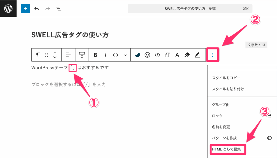
Task: Insert a link with the link icon
Action: (x=116, y=55)
